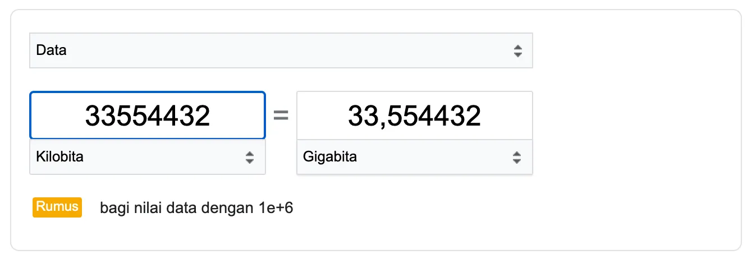Screen dimensions: 752x259
Task: Click the down arrow on the Kilobita selector
Action: coord(250,161)
